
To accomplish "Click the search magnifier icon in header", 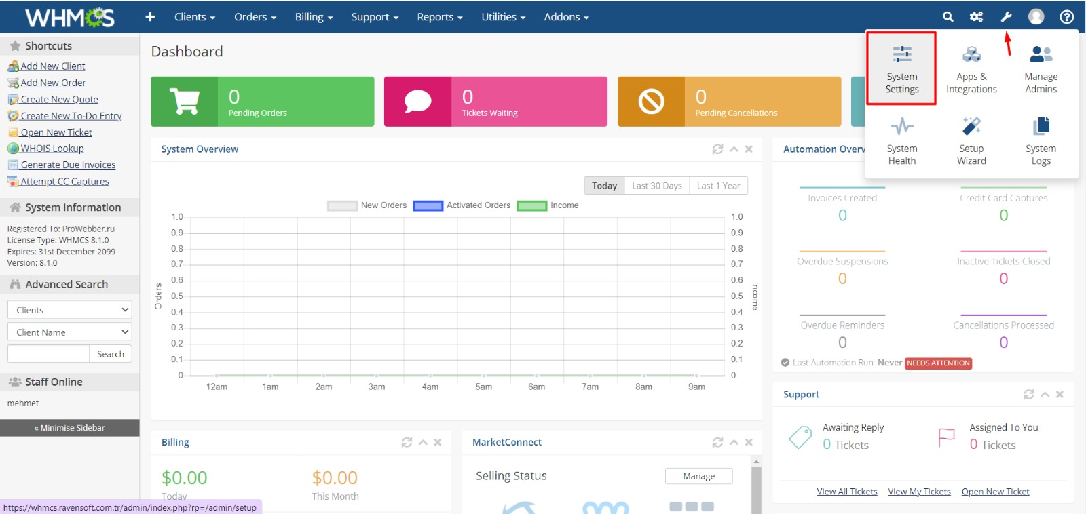I will (x=948, y=17).
